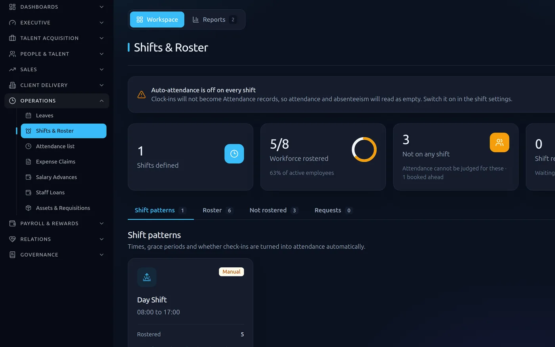Expand the Dashboards section chevron
This screenshot has height=347, width=555.
[101, 7]
